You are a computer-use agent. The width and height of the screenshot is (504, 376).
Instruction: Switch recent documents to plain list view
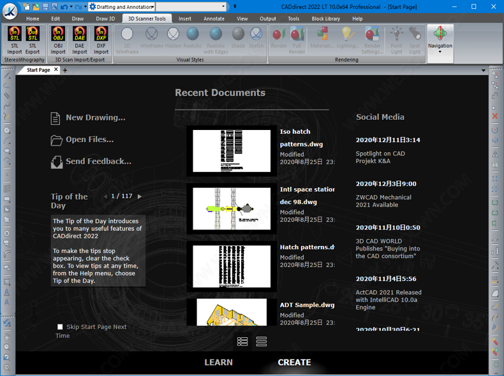[x=262, y=342]
